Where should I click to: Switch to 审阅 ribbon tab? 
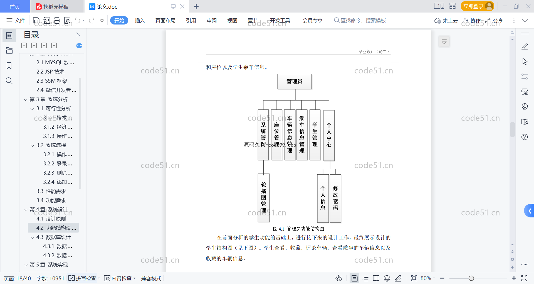212,20
